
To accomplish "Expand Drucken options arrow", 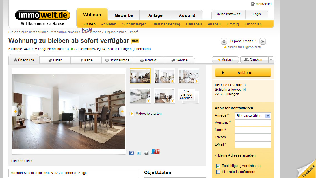I will tap(271, 60).
